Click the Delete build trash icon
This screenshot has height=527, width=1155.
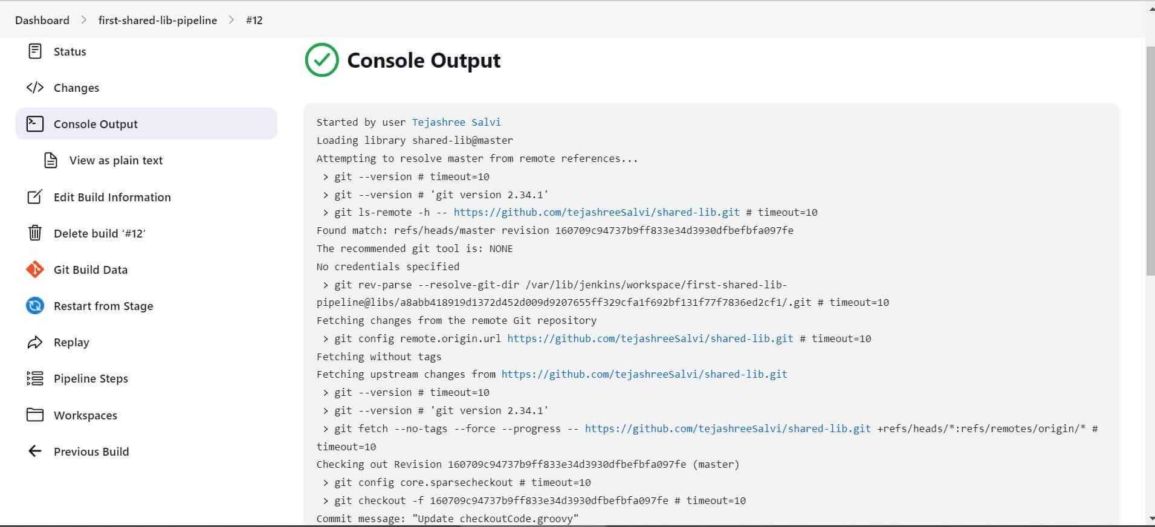pyautogui.click(x=35, y=233)
